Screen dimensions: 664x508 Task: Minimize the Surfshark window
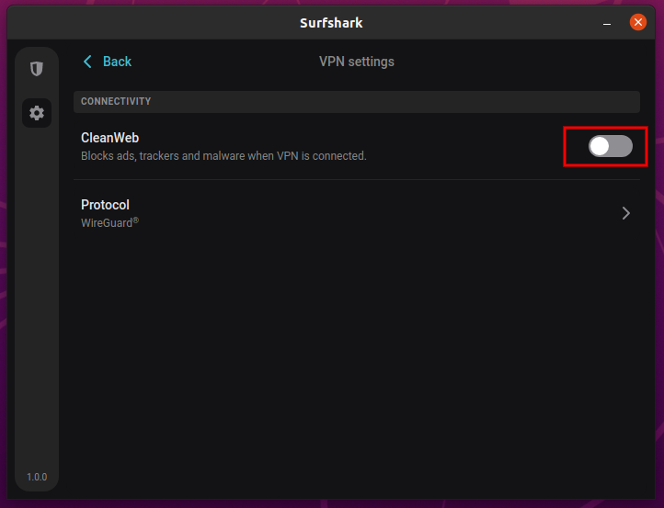point(607,24)
